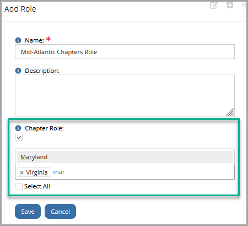Uncheck the Chapter Role checkbox

click(x=19, y=137)
